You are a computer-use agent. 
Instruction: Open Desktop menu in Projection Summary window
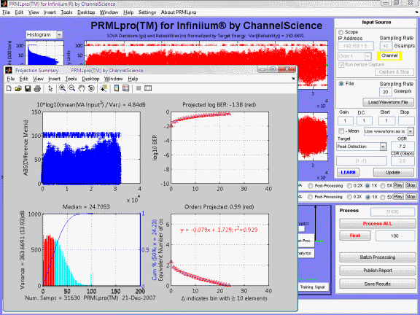pyautogui.click(x=90, y=79)
